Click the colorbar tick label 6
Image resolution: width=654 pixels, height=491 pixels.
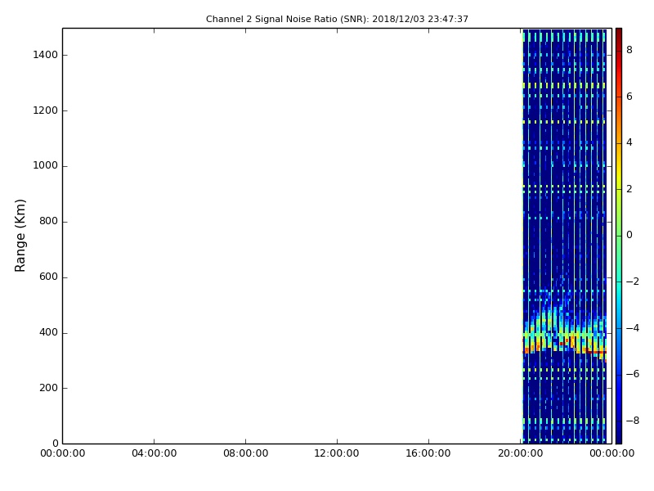629,97
